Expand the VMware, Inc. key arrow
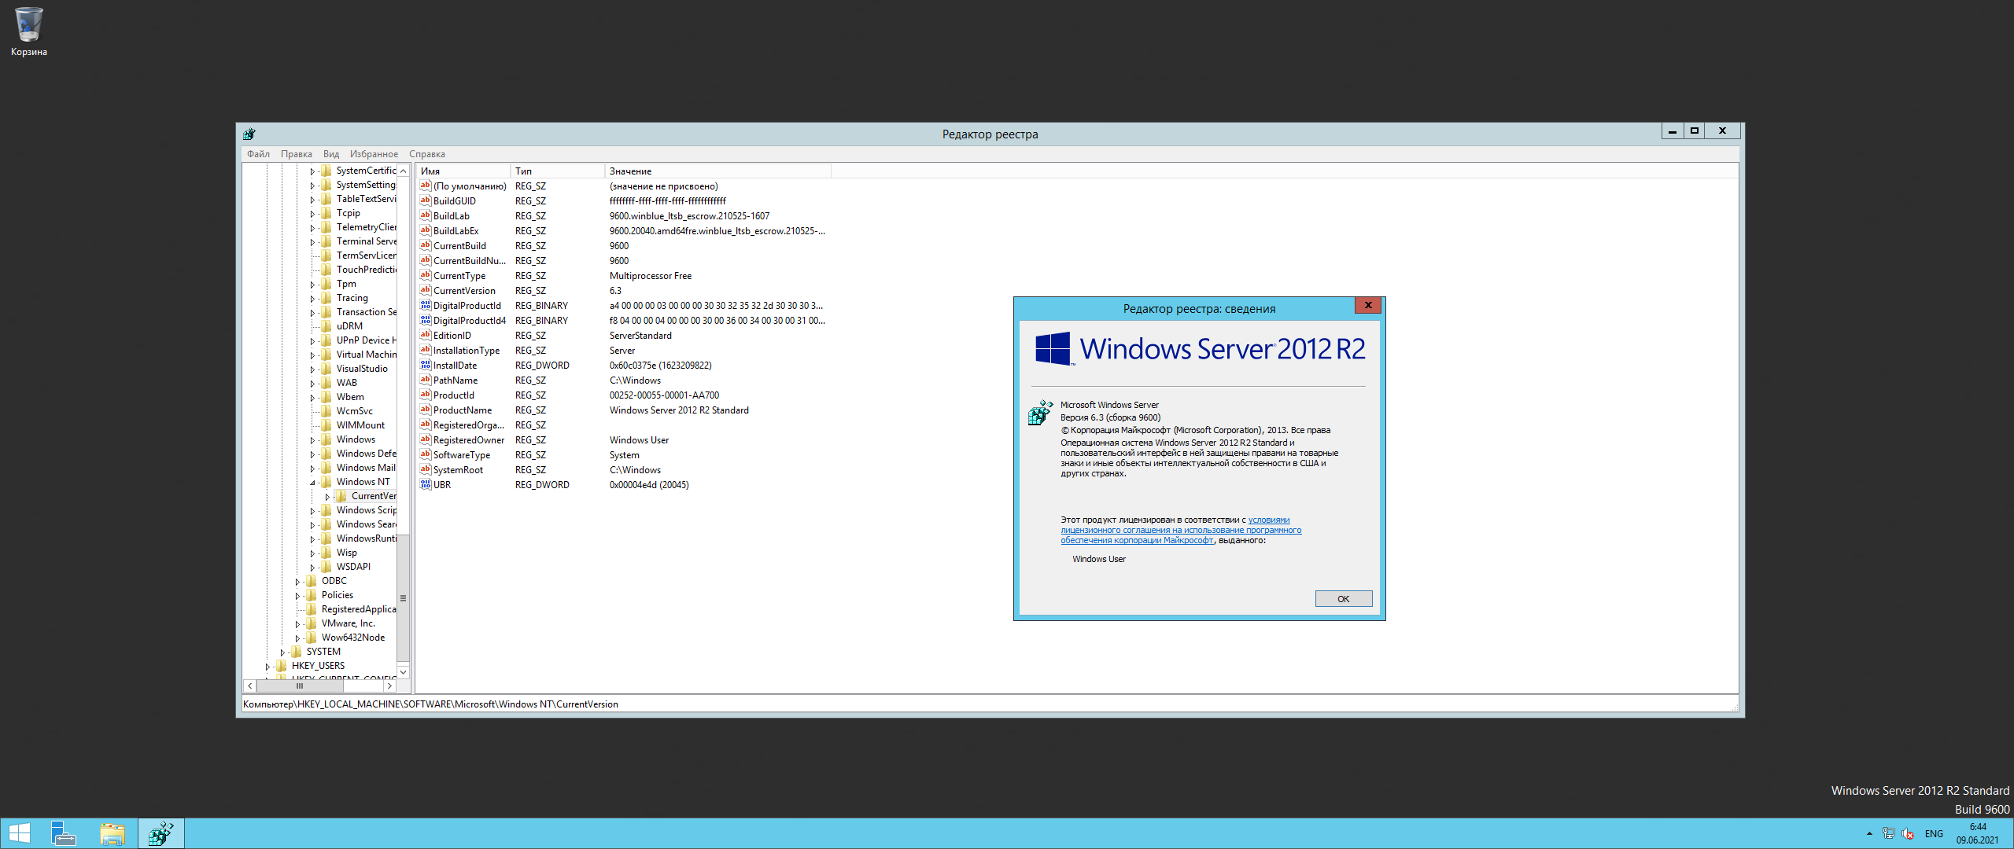 297,624
